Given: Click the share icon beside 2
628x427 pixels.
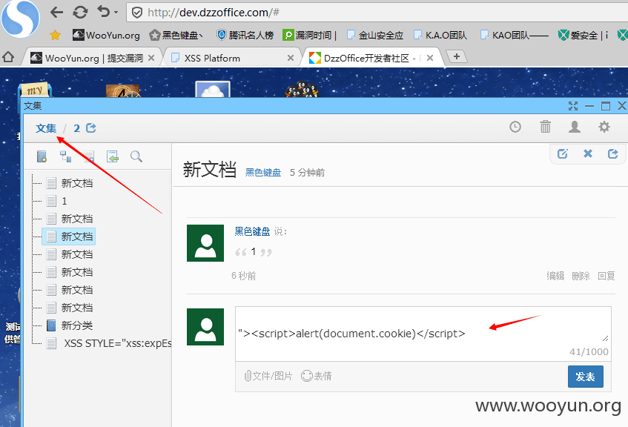Looking at the screenshot, I should (91, 128).
